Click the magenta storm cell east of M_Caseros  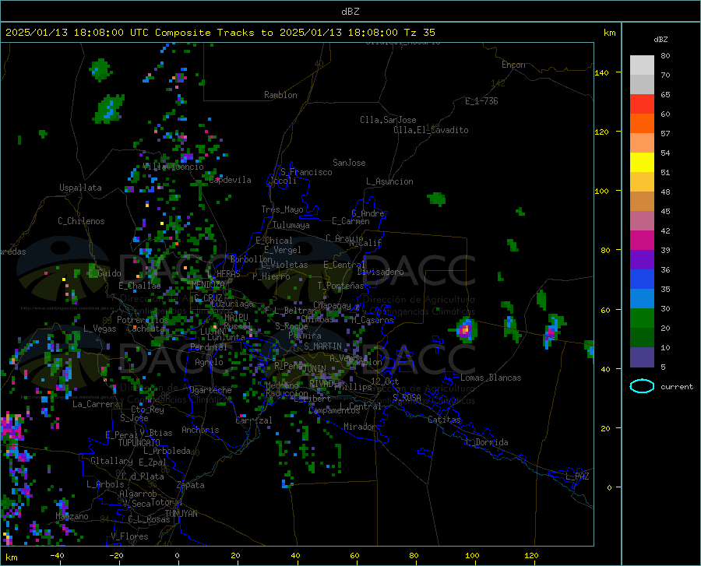point(466,329)
